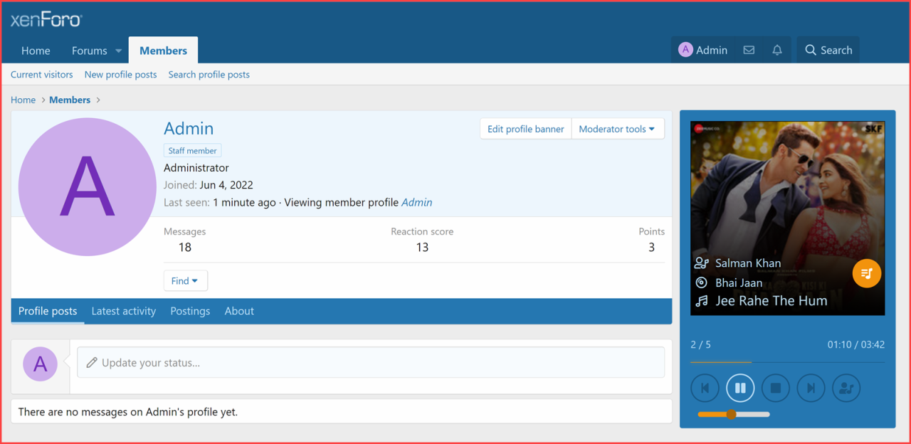This screenshot has width=911, height=444.
Task: Open the alerts bell icon
Action: pyautogui.click(x=777, y=51)
